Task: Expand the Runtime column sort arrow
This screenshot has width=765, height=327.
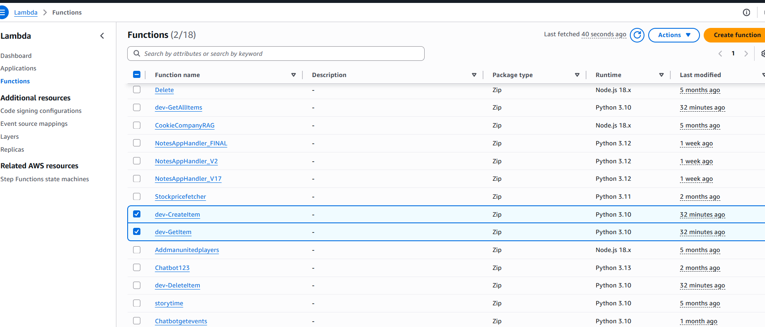Action: (661, 75)
